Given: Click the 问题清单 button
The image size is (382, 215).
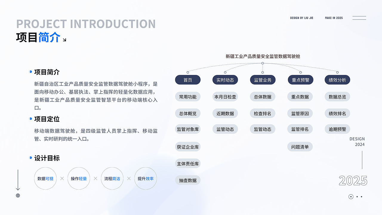Looking at the screenshot, I should tap(300, 147).
